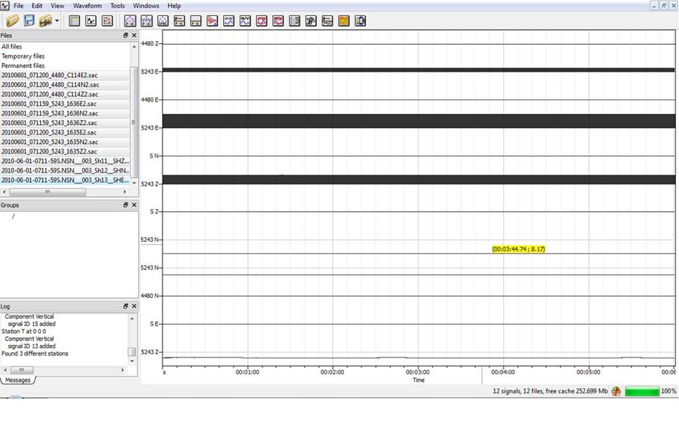Viewport: 679px width, 424px height.
Task: Click the table view toolbar icon
Action: [74, 21]
